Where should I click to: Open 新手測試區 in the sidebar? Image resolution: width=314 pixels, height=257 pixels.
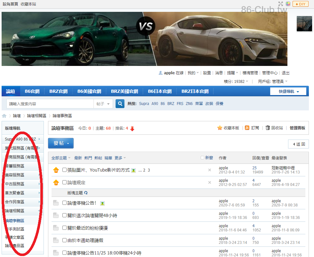pyautogui.click(x=15, y=229)
